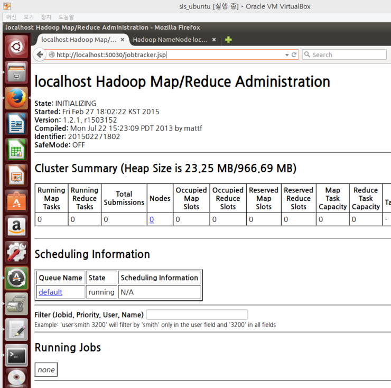391x388 pixels.
Task: Close the Hadoop Map/Reduce tab
Action: (x=123, y=40)
